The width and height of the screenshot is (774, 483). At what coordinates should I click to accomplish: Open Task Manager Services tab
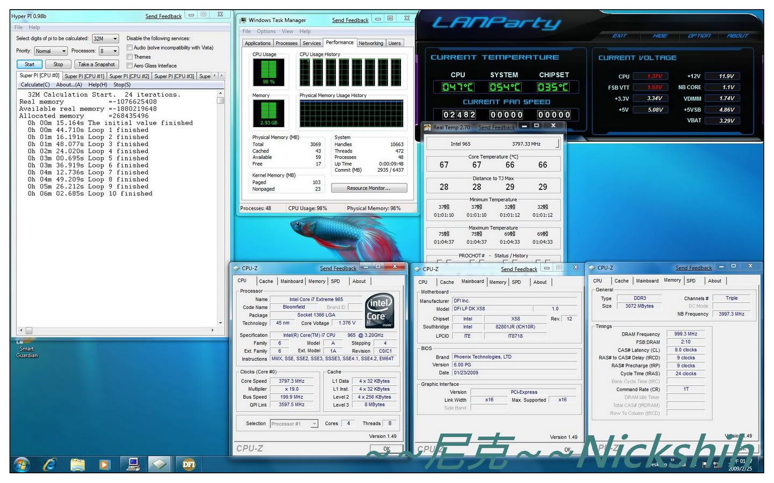click(312, 43)
